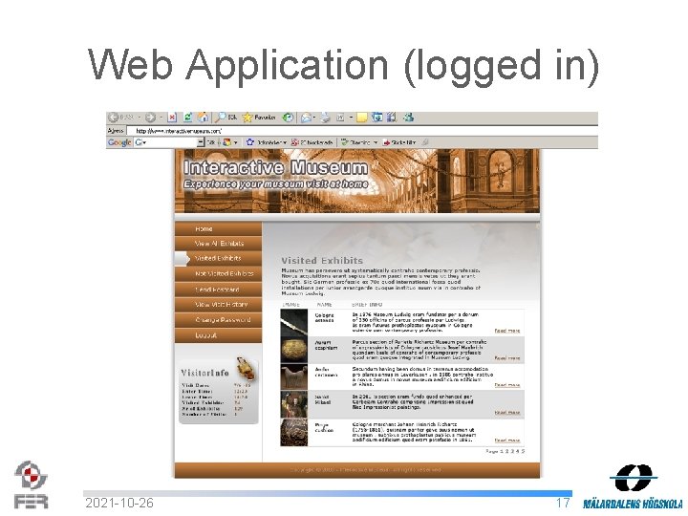The width and height of the screenshot is (688, 516).
Task: Open the third exhibit thumbnail image
Action: tap(294, 376)
